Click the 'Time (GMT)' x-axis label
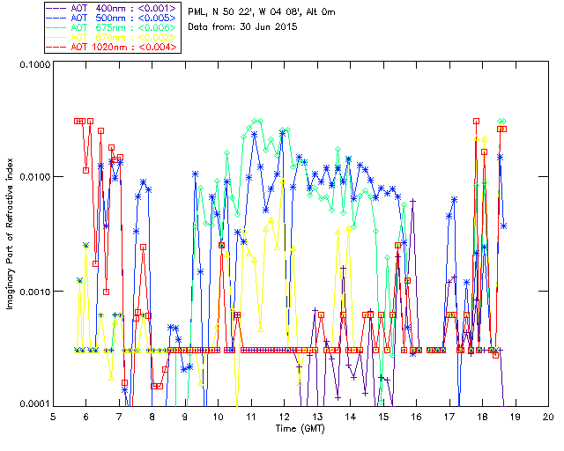The height and width of the screenshot is (451, 564). [x=300, y=428]
